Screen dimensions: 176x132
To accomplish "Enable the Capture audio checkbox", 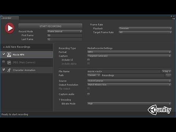I will (88, 94).
